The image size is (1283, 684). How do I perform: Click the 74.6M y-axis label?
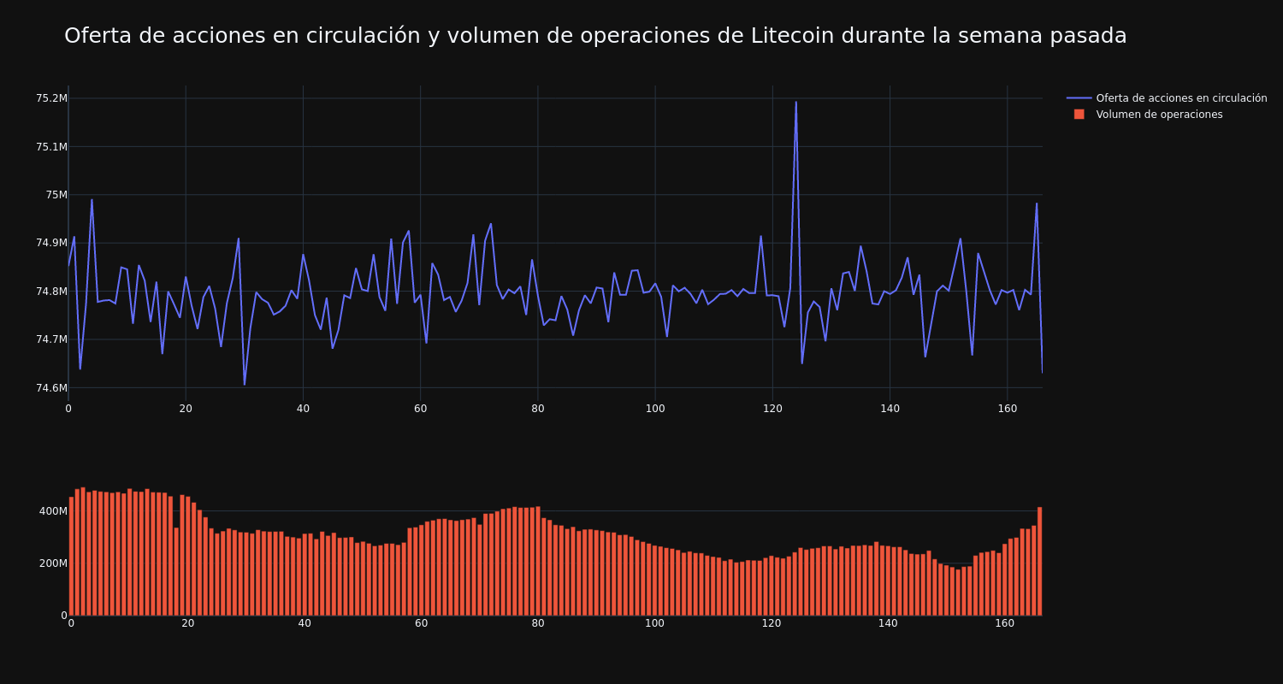(51, 388)
